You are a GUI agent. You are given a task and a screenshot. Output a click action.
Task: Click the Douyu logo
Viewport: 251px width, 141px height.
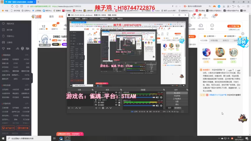[37, 17]
